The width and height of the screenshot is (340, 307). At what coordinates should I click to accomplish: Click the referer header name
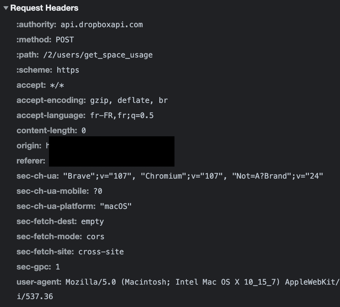point(31,161)
